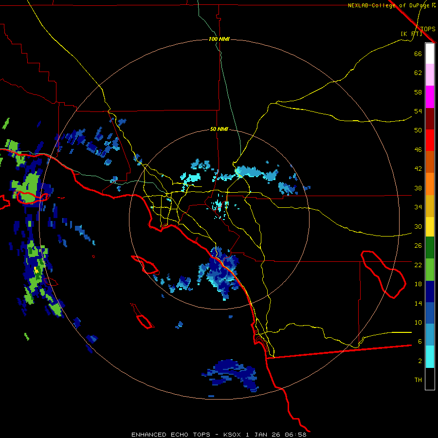Click the dark green legend swatch
438x438 pixels.
click(x=430, y=248)
